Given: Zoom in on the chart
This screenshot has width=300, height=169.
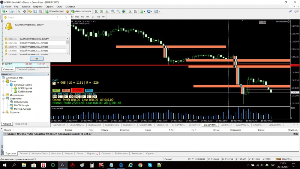Looking at the screenshot, I should (113, 11).
